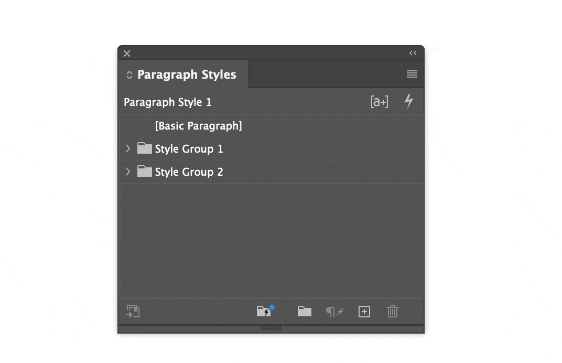This screenshot has height=363, width=562.
Task: Click the lightning bolt Quick Apply icon
Action: click(409, 101)
